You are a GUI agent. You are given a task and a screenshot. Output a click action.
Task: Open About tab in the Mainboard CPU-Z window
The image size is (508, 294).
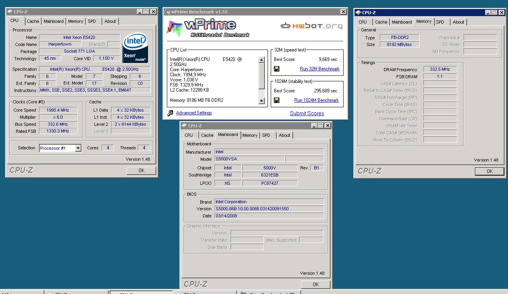(x=284, y=135)
